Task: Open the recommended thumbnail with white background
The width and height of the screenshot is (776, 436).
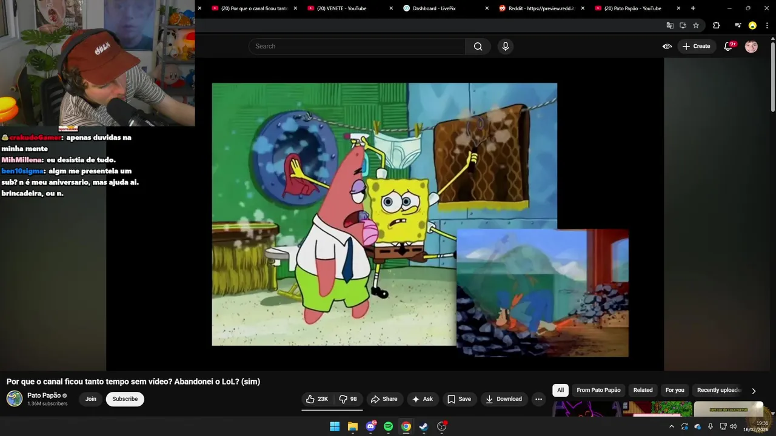Action: pyautogui.click(x=728, y=409)
